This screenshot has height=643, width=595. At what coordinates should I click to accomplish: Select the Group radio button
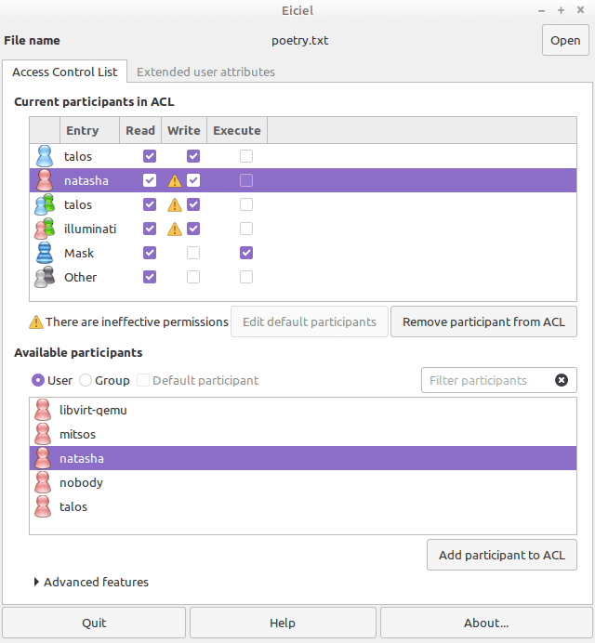[86, 380]
